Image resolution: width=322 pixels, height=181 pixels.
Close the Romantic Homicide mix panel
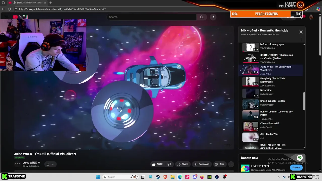tap(301, 32)
